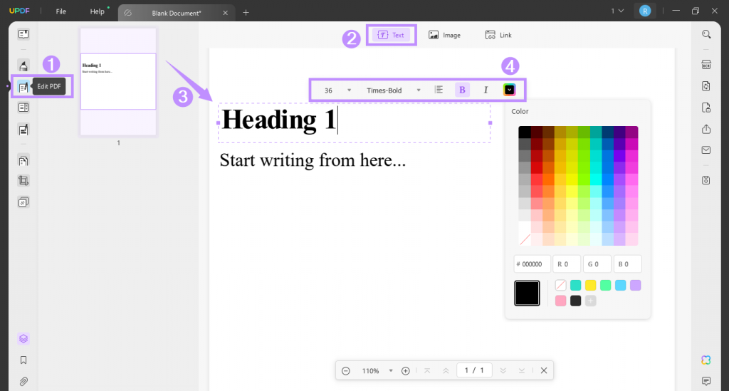
Task: Zoom out with the minus icon
Action: (346, 370)
